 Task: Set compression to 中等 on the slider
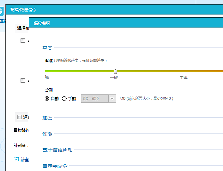point(184,71)
